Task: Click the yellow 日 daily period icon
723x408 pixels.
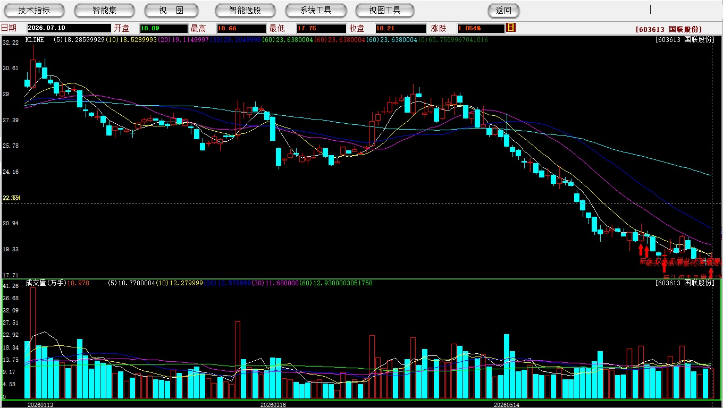Action: [x=511, y=28]
